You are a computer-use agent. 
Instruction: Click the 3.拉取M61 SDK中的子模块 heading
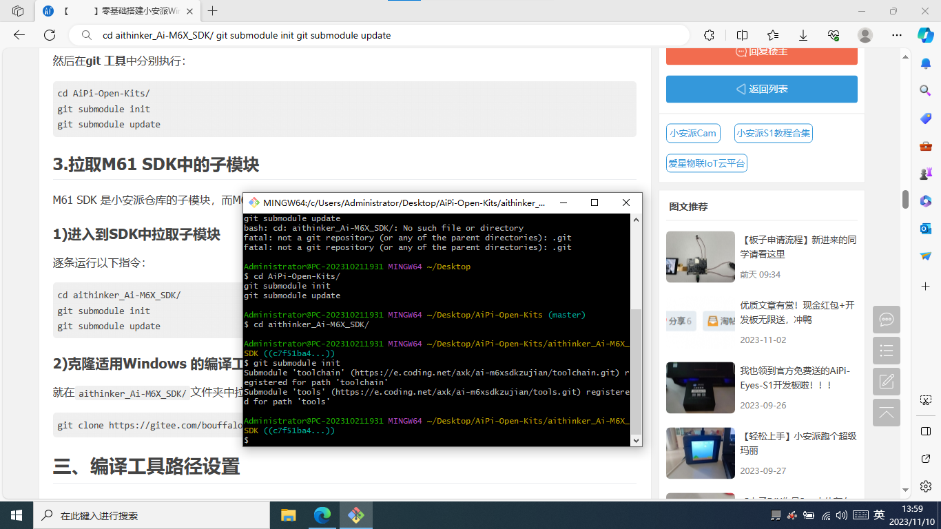pos(156,165)
